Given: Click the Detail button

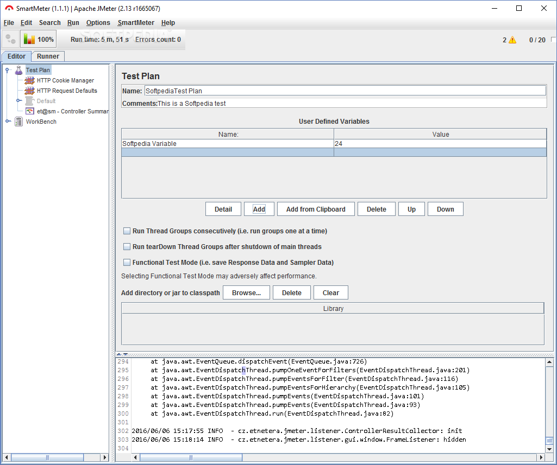Looking at the screenshot, I should point(223,209).
